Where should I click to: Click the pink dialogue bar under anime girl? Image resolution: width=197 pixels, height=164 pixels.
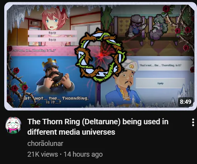tap(54, 51)
